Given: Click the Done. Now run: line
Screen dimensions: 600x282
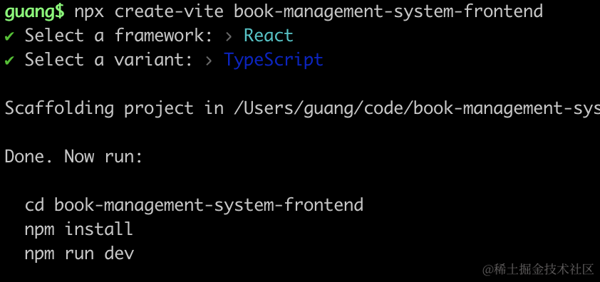Looking at the screenshot, I should pos(73,157).
